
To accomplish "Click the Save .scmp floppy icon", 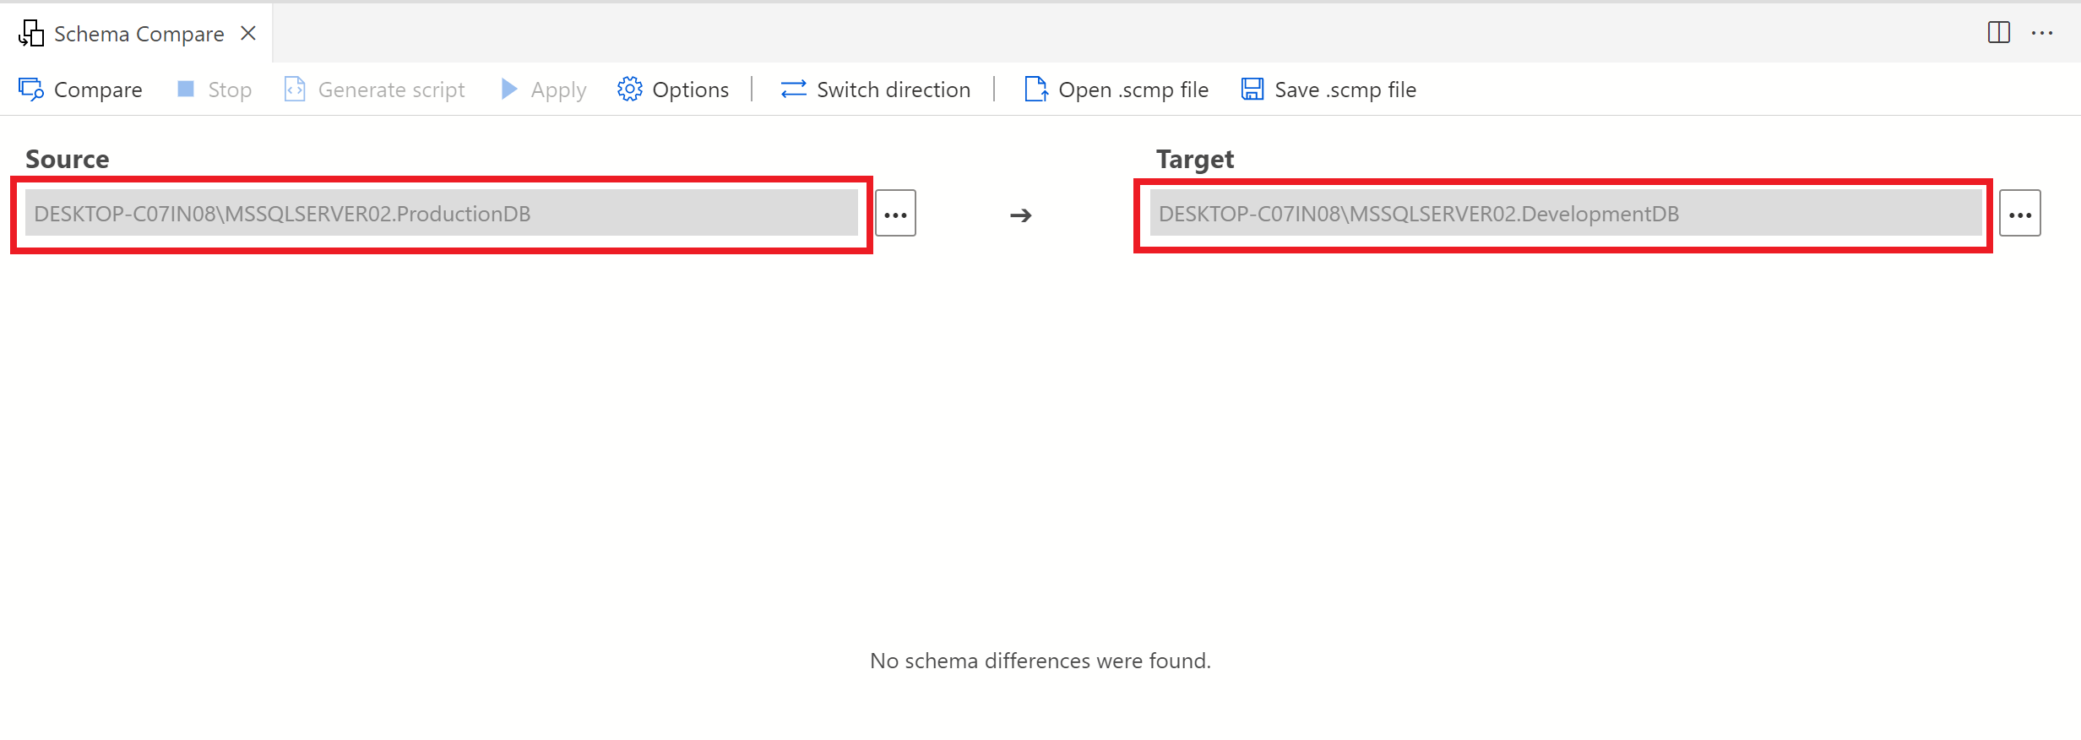I will click(x=1252, y=89).
